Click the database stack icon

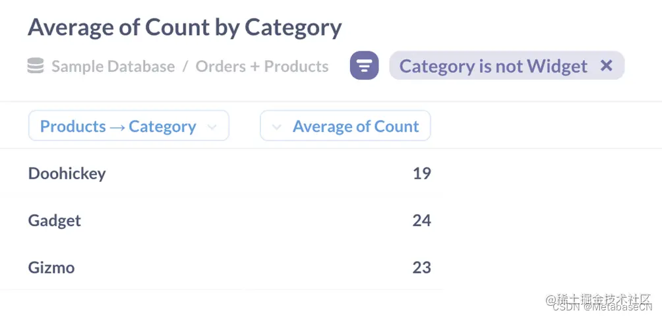pyautogui.click(x=36, y=66)
